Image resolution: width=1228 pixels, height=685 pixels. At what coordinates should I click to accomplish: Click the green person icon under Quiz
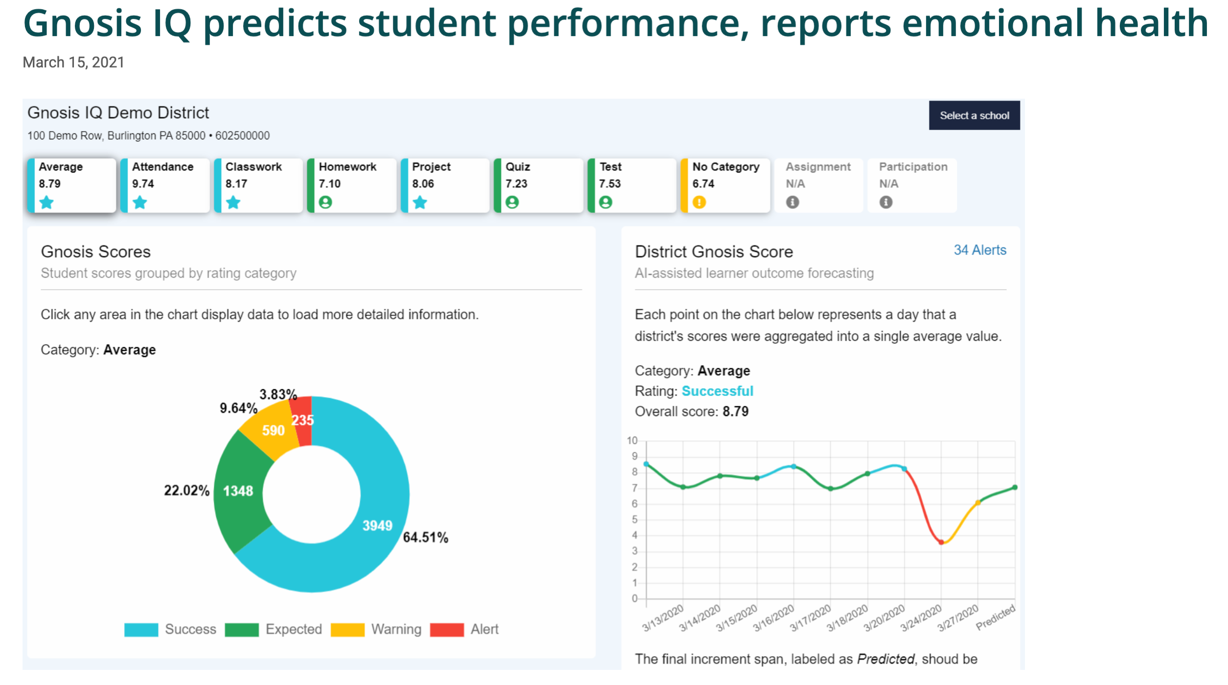(x=512, y=202)
